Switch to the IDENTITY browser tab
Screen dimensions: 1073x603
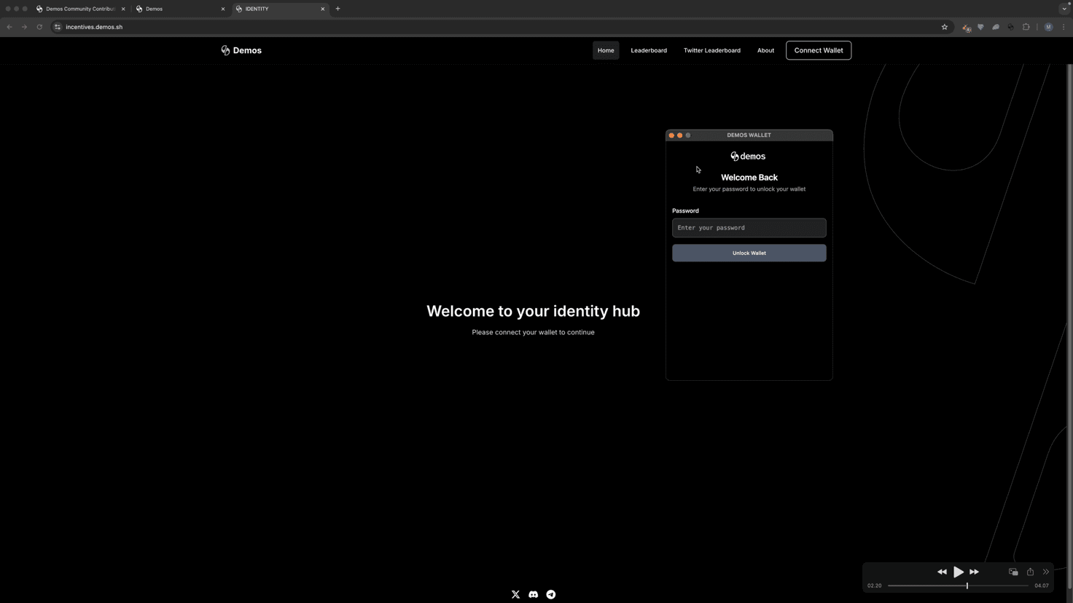pyautogui.click(x=270, y=9)
